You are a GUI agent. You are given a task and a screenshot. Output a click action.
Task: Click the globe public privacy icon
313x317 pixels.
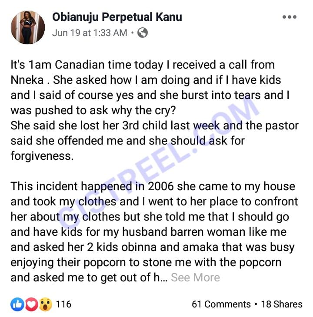click(142, 33)
